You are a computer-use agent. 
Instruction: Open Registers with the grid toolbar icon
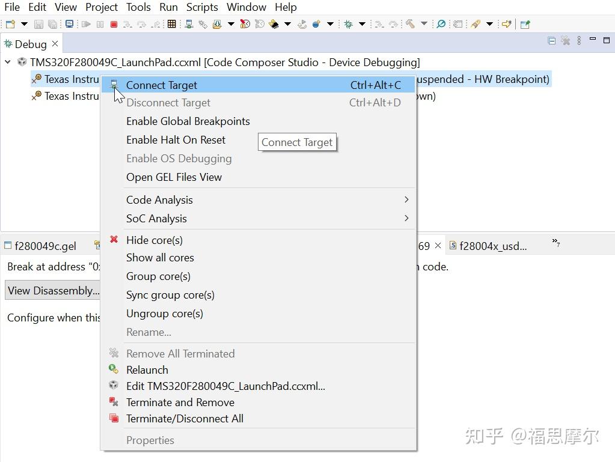[x=171, y=24]
